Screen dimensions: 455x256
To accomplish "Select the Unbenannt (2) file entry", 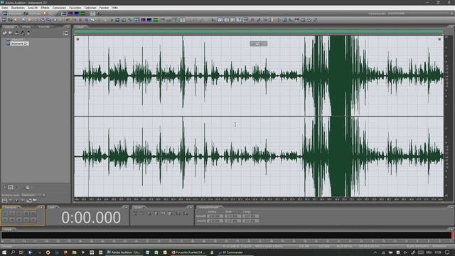I will click(x=19, y=43).
